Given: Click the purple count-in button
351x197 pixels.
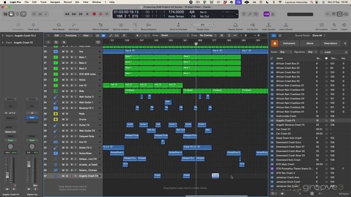Looking at the screenshot, I should click(267, 14).
